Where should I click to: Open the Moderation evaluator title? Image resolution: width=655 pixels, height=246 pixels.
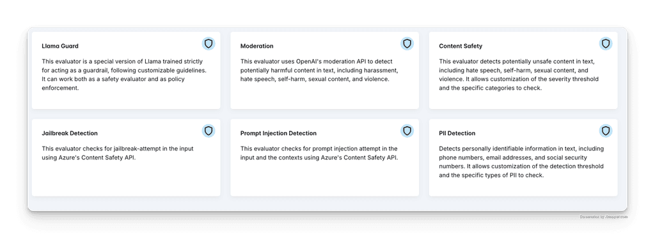point(257,46)
